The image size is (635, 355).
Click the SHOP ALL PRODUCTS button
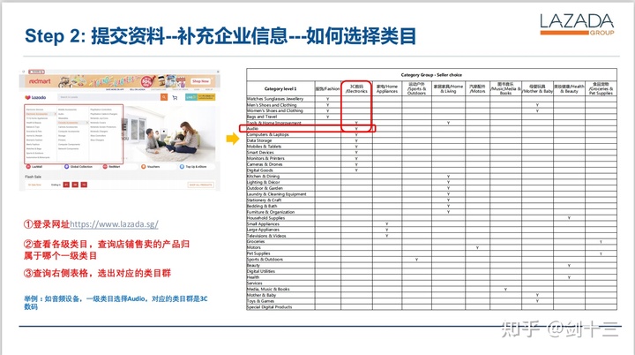tap(200, 185)
